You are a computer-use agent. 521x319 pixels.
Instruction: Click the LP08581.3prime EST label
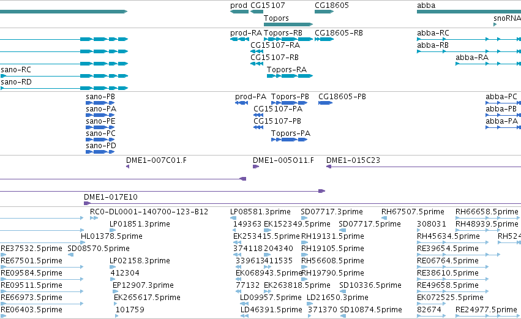pos(260,212)
